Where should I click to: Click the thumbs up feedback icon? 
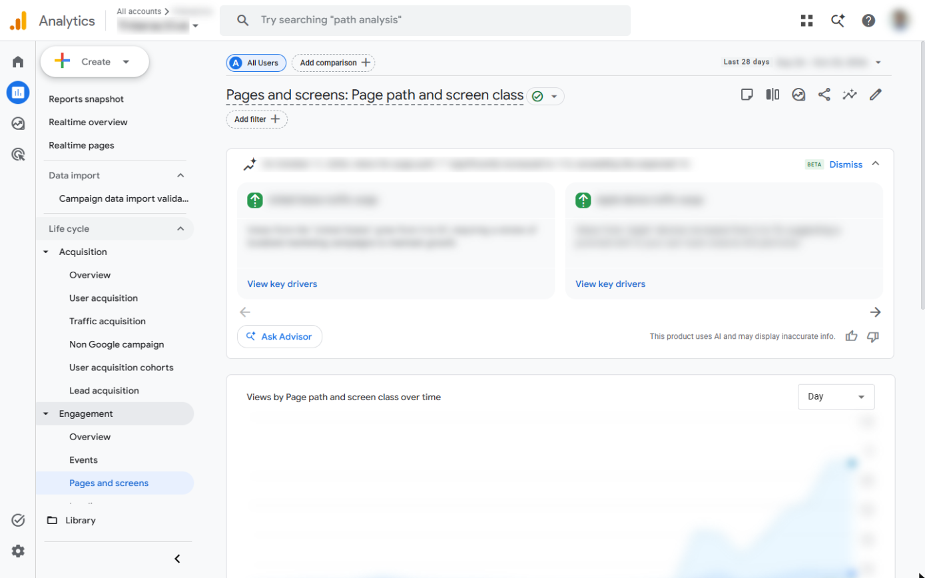[851, 336]
